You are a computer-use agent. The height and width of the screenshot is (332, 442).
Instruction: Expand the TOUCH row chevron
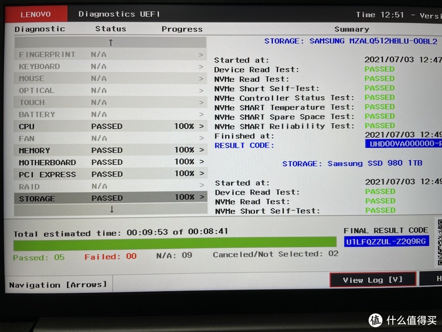pos(201,102)
